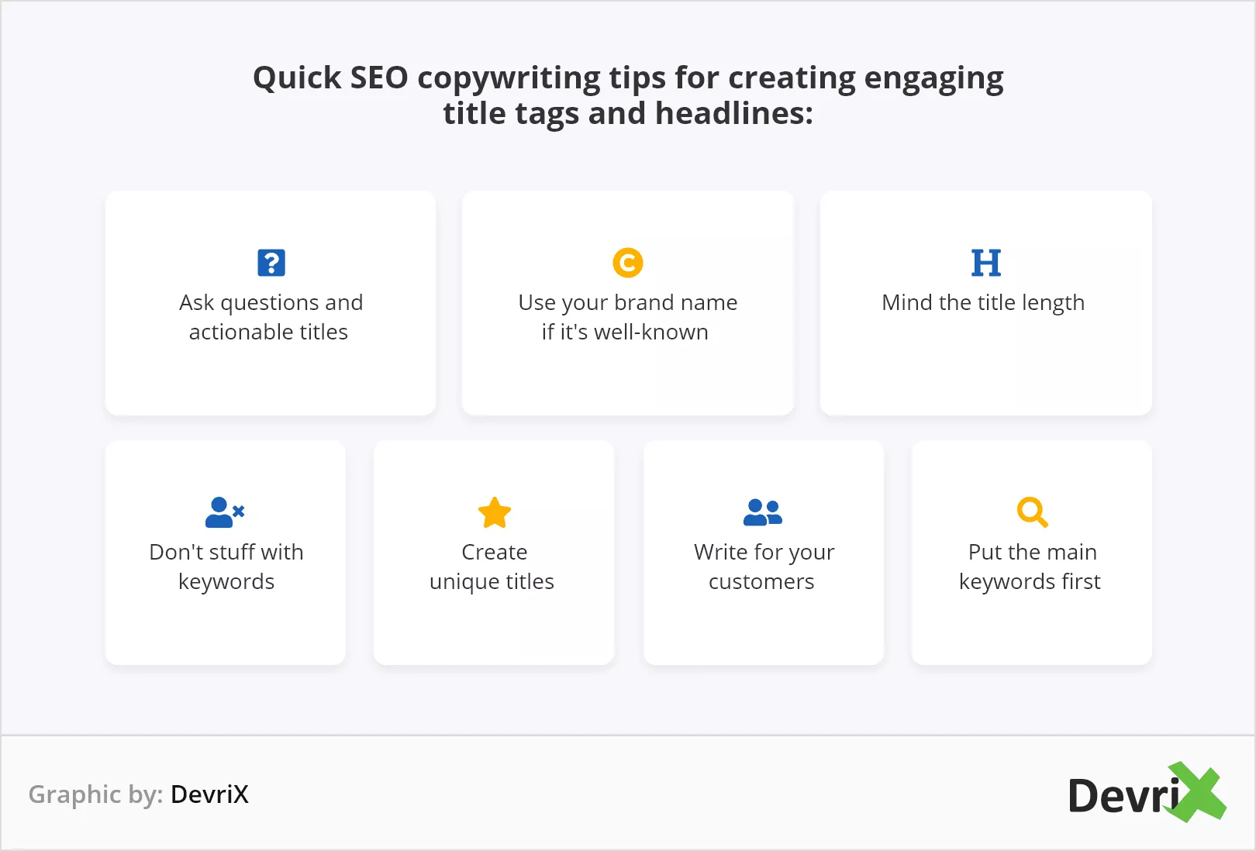Click the 'Write for your customers' text

[x=764, y=567]
